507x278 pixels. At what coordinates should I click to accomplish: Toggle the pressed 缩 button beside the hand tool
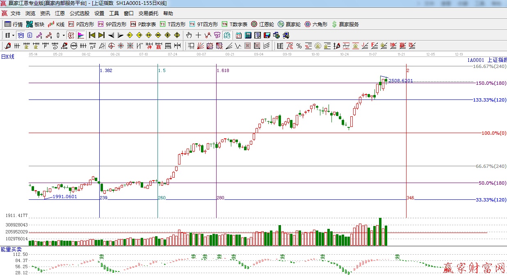click(226, 35)
